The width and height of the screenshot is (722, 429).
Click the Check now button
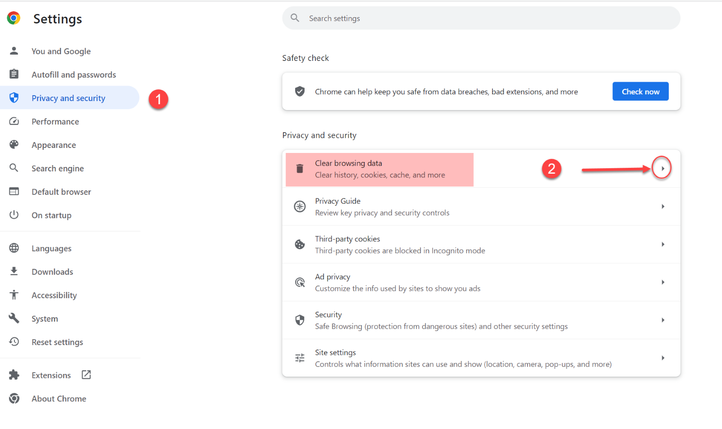pyautogui.click(x=640, y=91)
